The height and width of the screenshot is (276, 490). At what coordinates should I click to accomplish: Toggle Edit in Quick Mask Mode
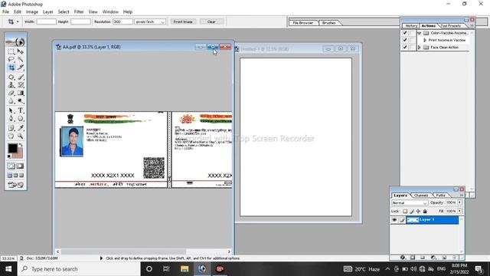tap(21, 166)
